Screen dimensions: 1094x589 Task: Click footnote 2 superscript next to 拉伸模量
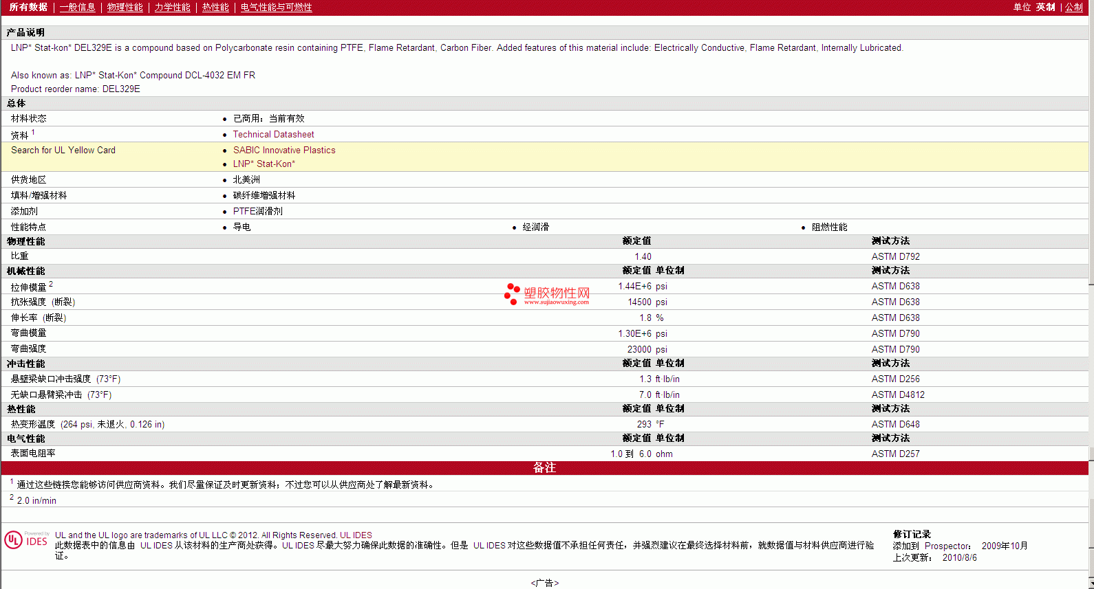pyautogui.click(x=51, y=284)
